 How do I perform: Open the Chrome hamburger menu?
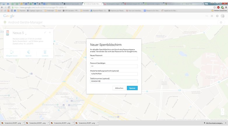coord(226,7)
